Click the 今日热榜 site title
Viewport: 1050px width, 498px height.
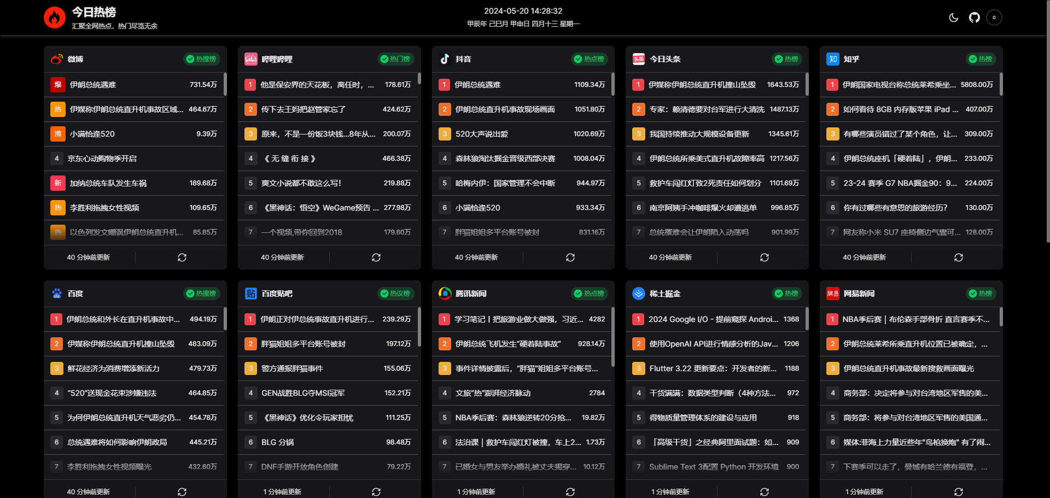[94, 12]
